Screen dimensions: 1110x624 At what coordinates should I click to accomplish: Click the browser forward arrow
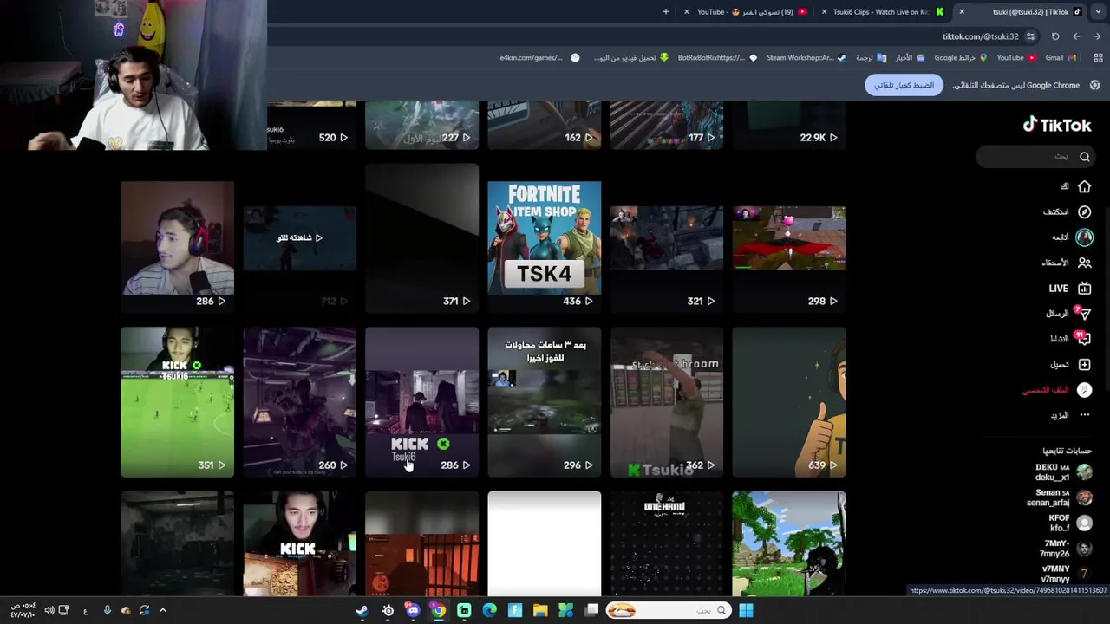(x=1097, y=36)
